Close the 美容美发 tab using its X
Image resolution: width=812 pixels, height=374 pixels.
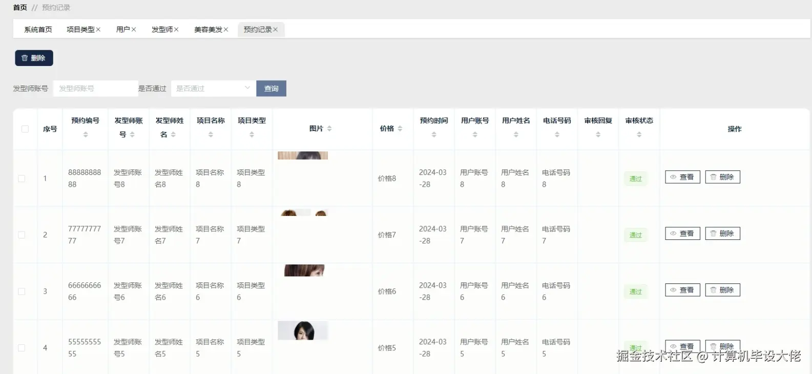click(x=226, y=30)
